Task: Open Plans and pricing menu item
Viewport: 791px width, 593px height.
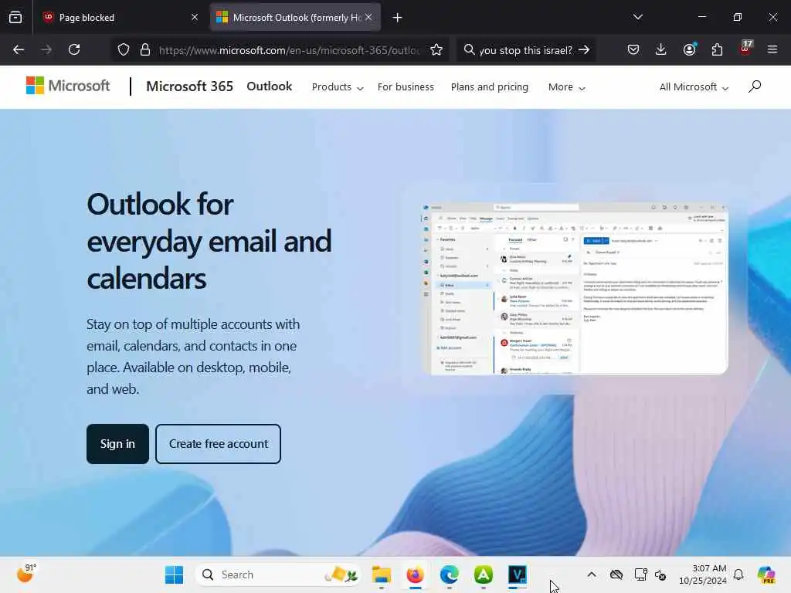Action: tap(489, 87)
